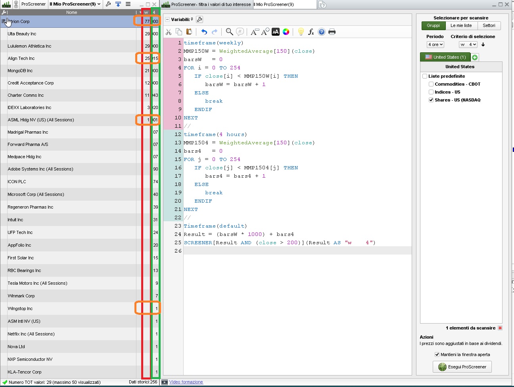Image resolution: width=514 pixels, height=387 pixels.
Task: Open the fx function library icon
Action: tap(311, 32)
